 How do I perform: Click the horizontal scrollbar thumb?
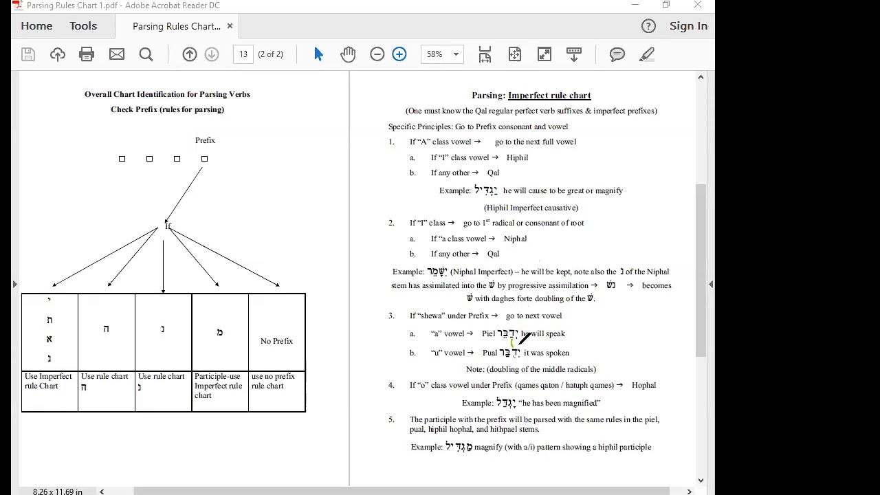tap(401, 491)
